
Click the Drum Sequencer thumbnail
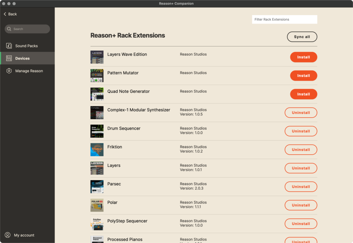tap(97, 131)
